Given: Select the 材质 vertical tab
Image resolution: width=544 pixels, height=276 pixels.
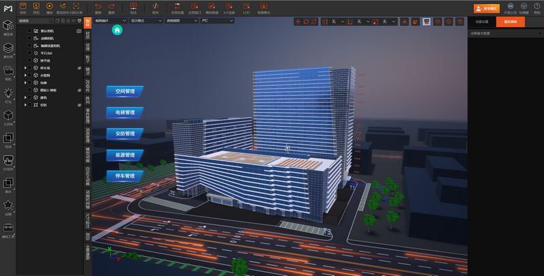Looking at the screenshot, I should point(88,35).
